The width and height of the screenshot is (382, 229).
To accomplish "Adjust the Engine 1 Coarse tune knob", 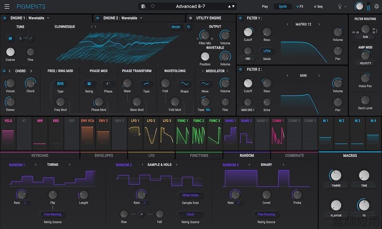I will click(x=10, y=52).
